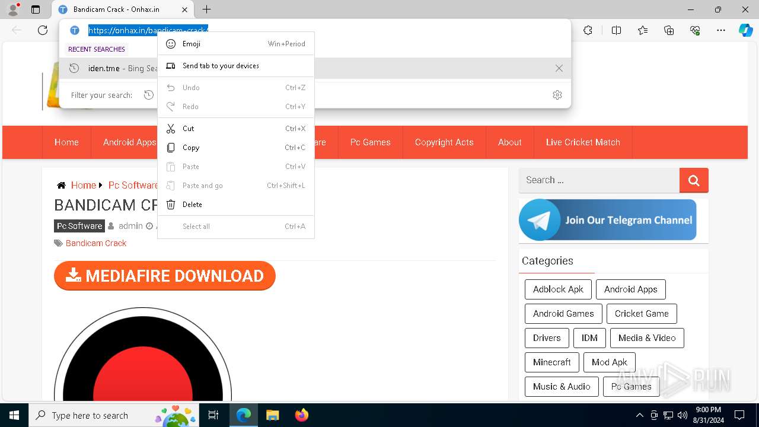Select Android Apps category tag
The width and height of the screenshot is (759, 427).
630,289
